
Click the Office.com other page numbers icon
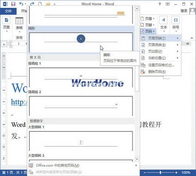[x=31, y=165]
